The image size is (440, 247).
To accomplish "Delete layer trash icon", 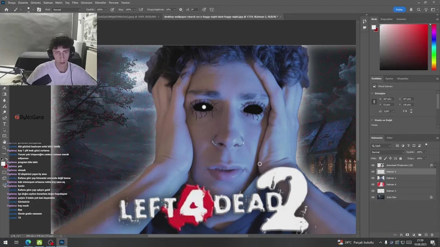I will tap(432, 235).
